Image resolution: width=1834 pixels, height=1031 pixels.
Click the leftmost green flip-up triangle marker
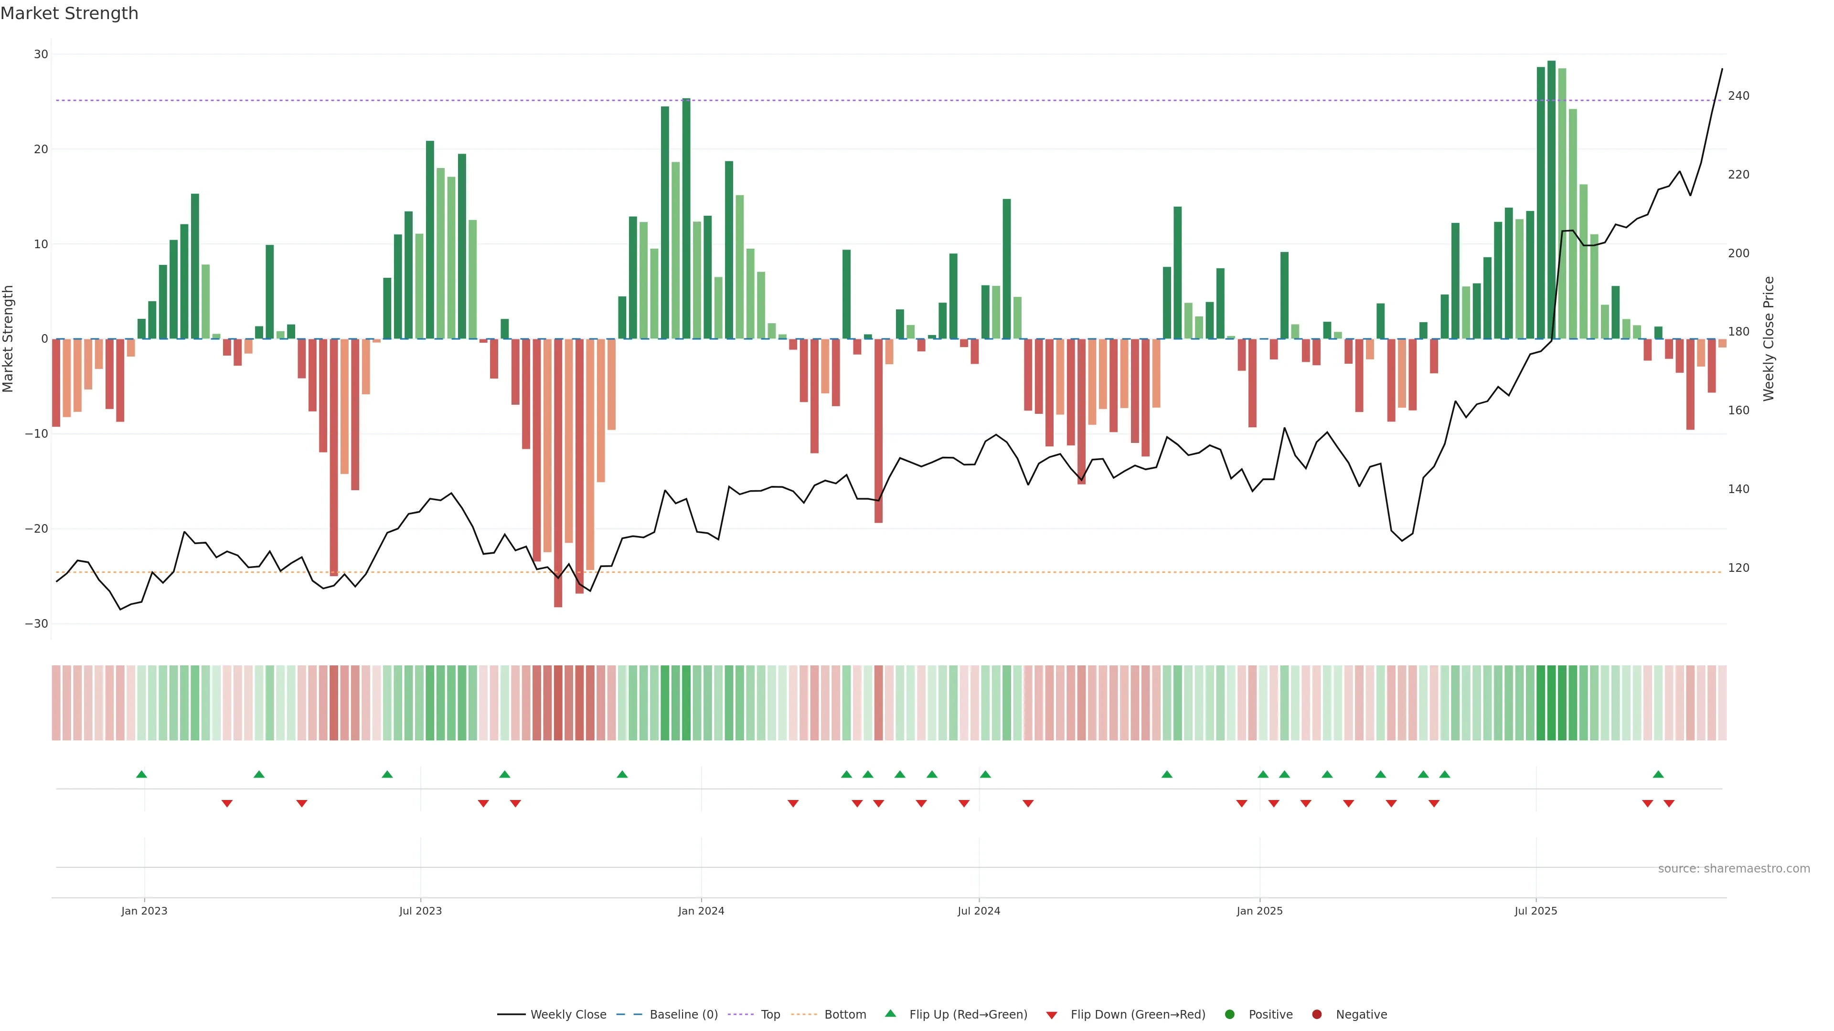pos(142,774)
